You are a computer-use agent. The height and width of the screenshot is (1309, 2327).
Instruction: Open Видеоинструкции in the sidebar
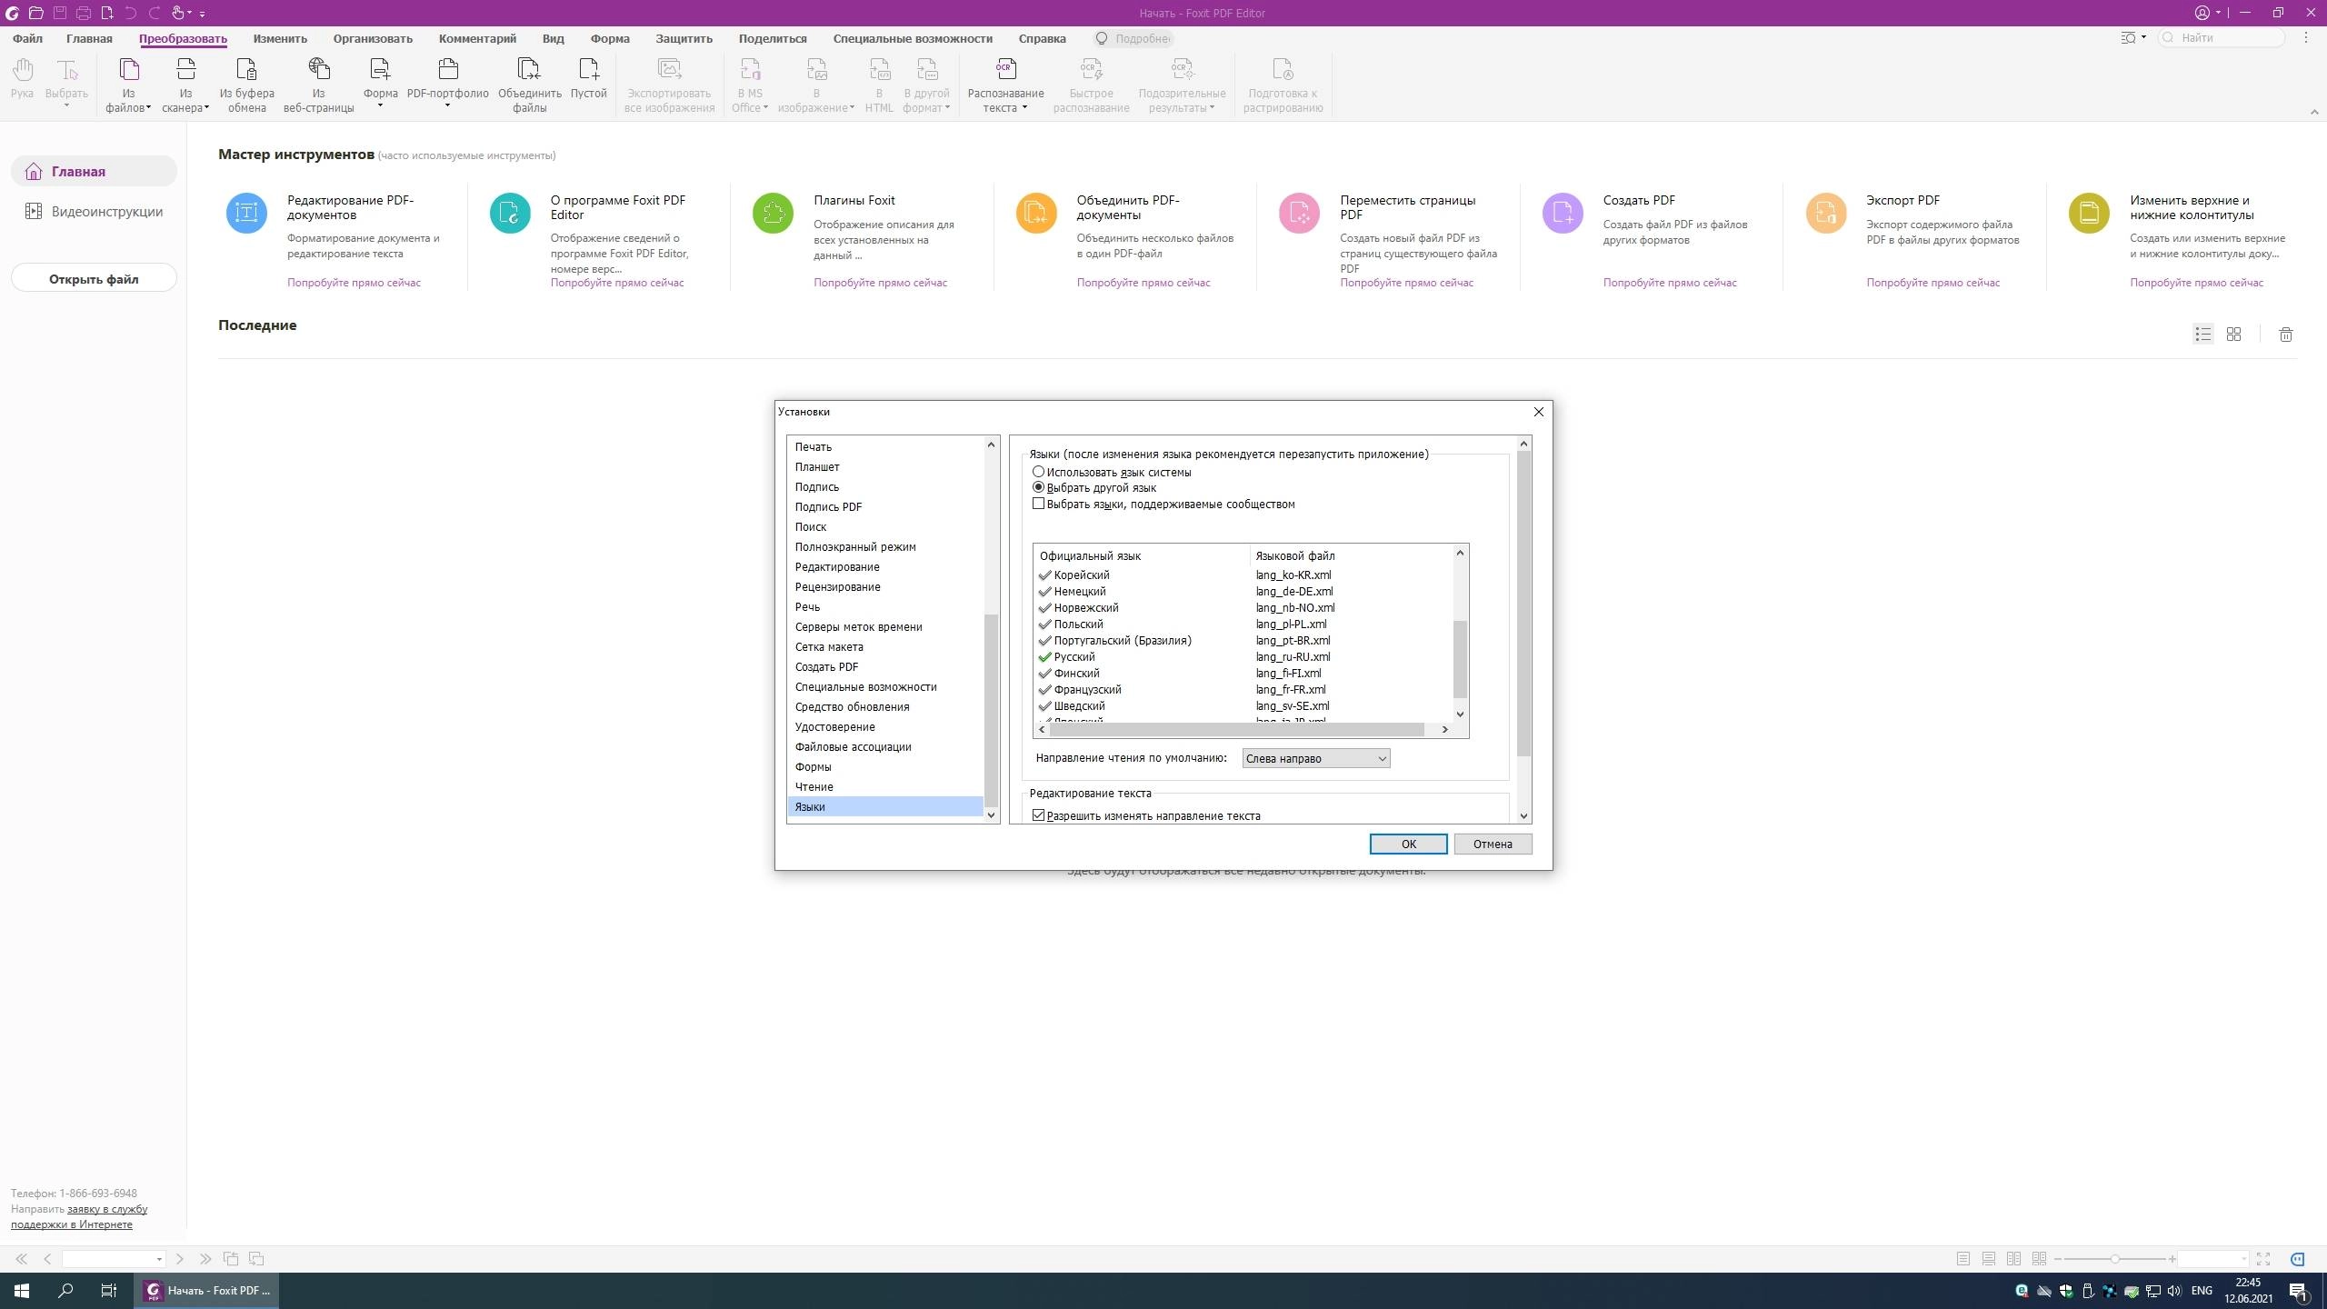click(x=95, y=212)
